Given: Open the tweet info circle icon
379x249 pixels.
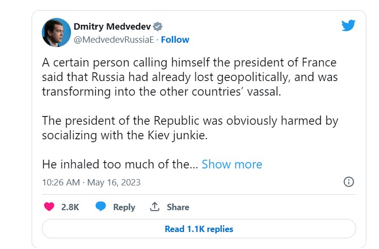Looking at the screenshot, I should [x=348, y=182].
